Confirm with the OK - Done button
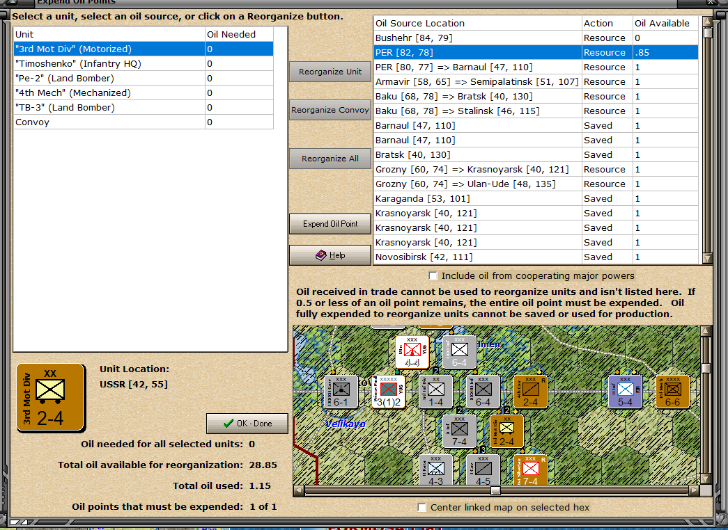 click(x=247, y=424)
